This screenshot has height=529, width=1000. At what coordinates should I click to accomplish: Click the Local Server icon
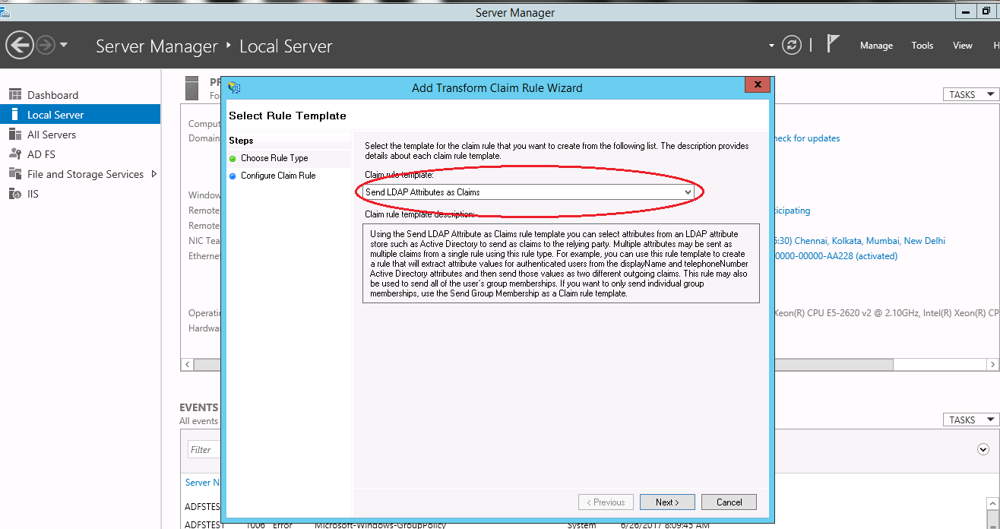[14, 114]
